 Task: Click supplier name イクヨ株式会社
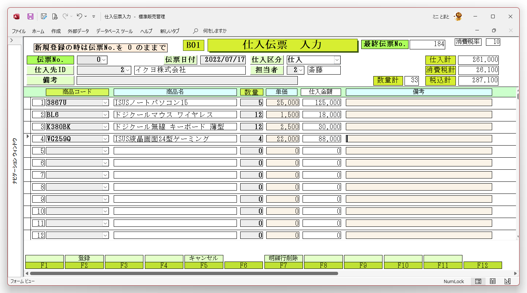[190, 70]
